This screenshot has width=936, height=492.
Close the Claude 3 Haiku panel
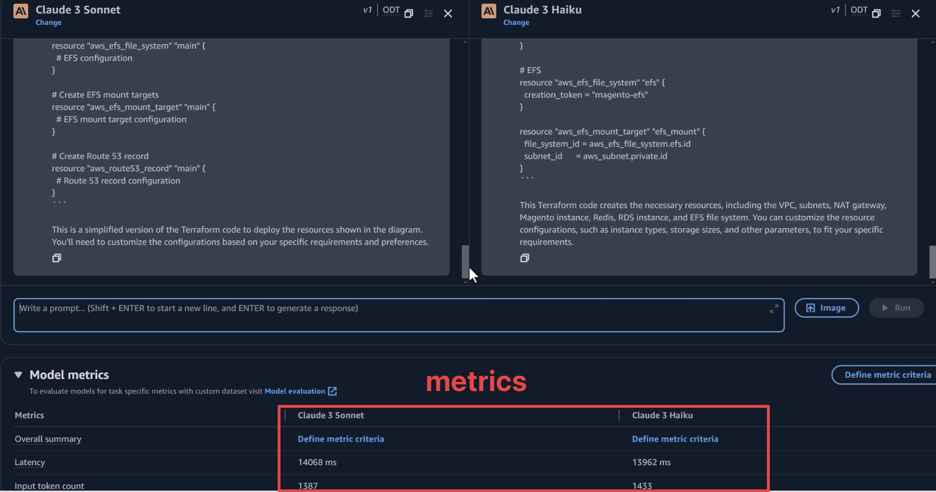pos(915,13)
